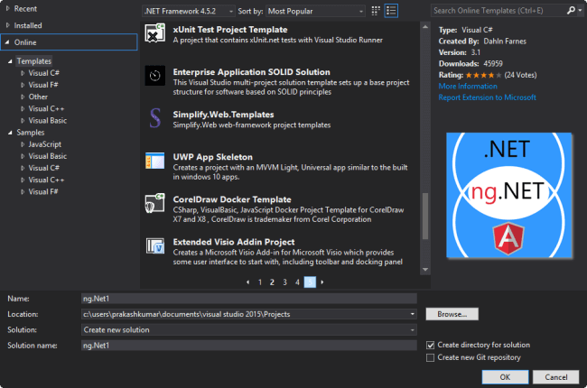Select Enterprise Application SOLID Solution title
The image size is (587, 388).
click(x=252, y=72)
